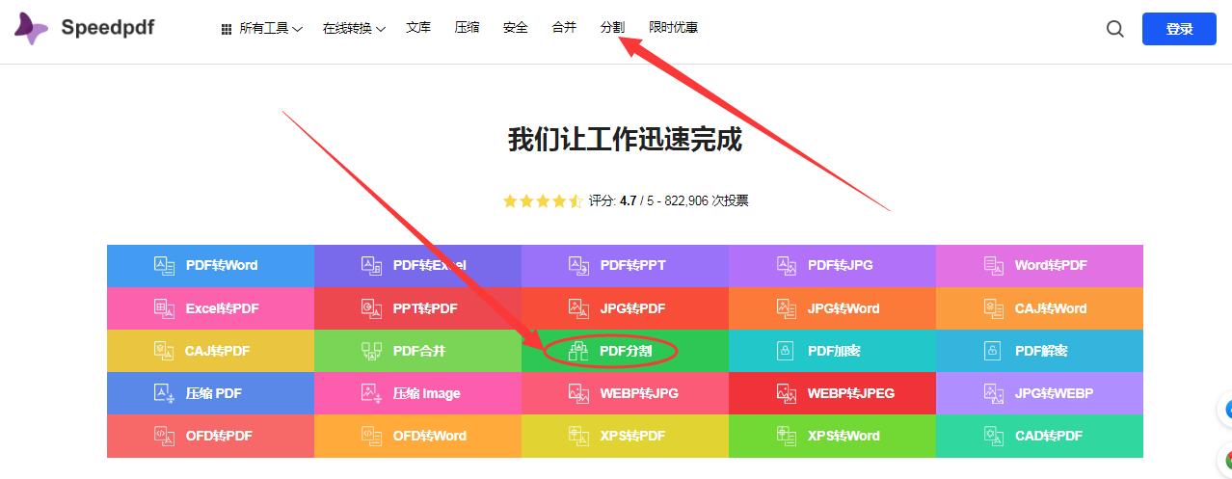Click the 压缩 Image tile icon
The image size is (1232, 479).
coord(372,393)
